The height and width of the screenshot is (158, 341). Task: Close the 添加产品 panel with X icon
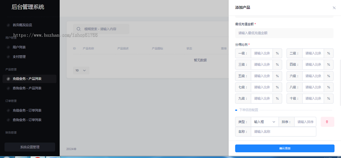334,8
